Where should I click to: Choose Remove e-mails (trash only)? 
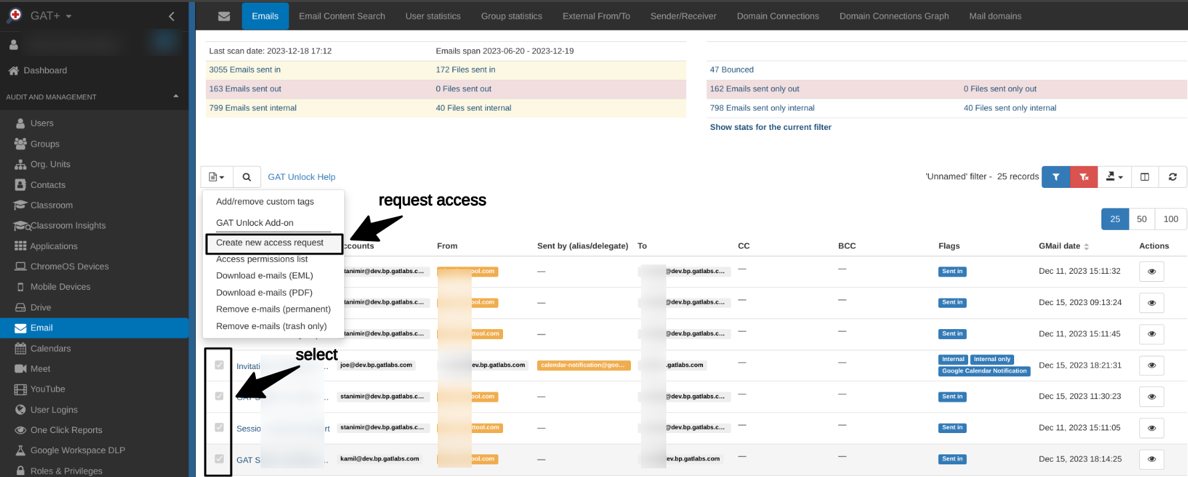click(x=271, y=326)
